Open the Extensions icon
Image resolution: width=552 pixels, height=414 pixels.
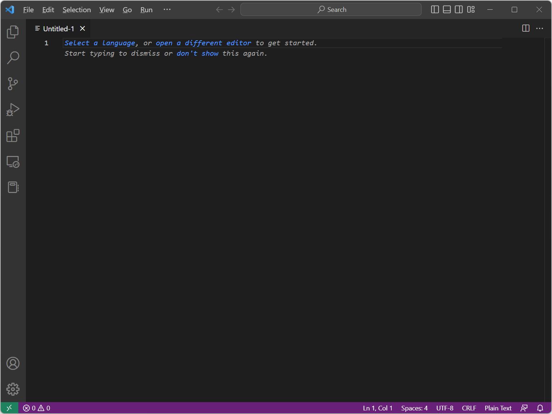[13, 136]
